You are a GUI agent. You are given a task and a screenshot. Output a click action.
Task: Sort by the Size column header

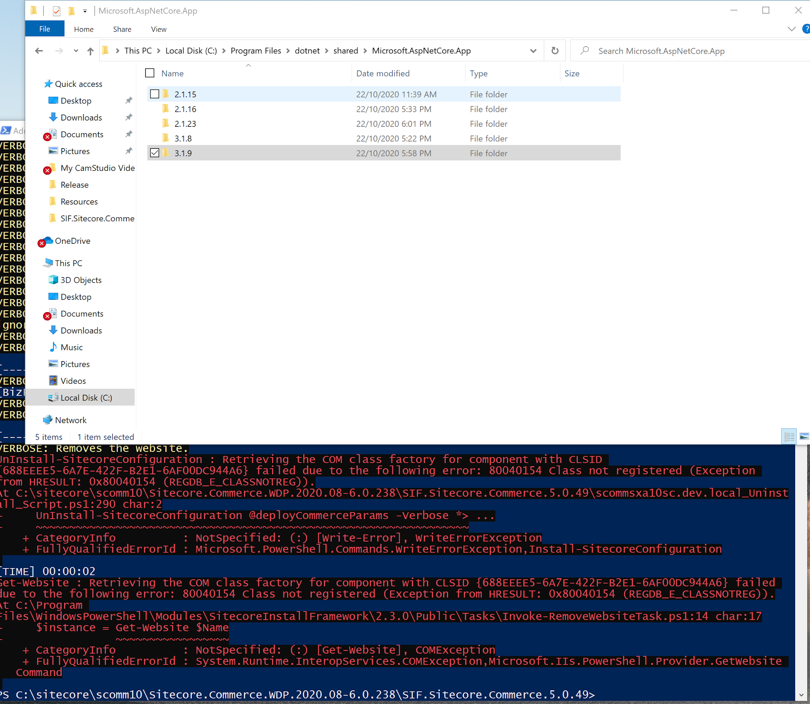[x=572, y=73]
